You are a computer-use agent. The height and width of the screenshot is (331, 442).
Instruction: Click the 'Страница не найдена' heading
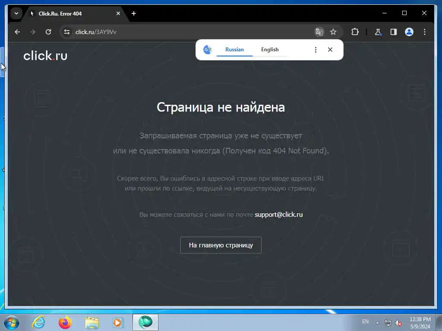(x=221, y=107)
